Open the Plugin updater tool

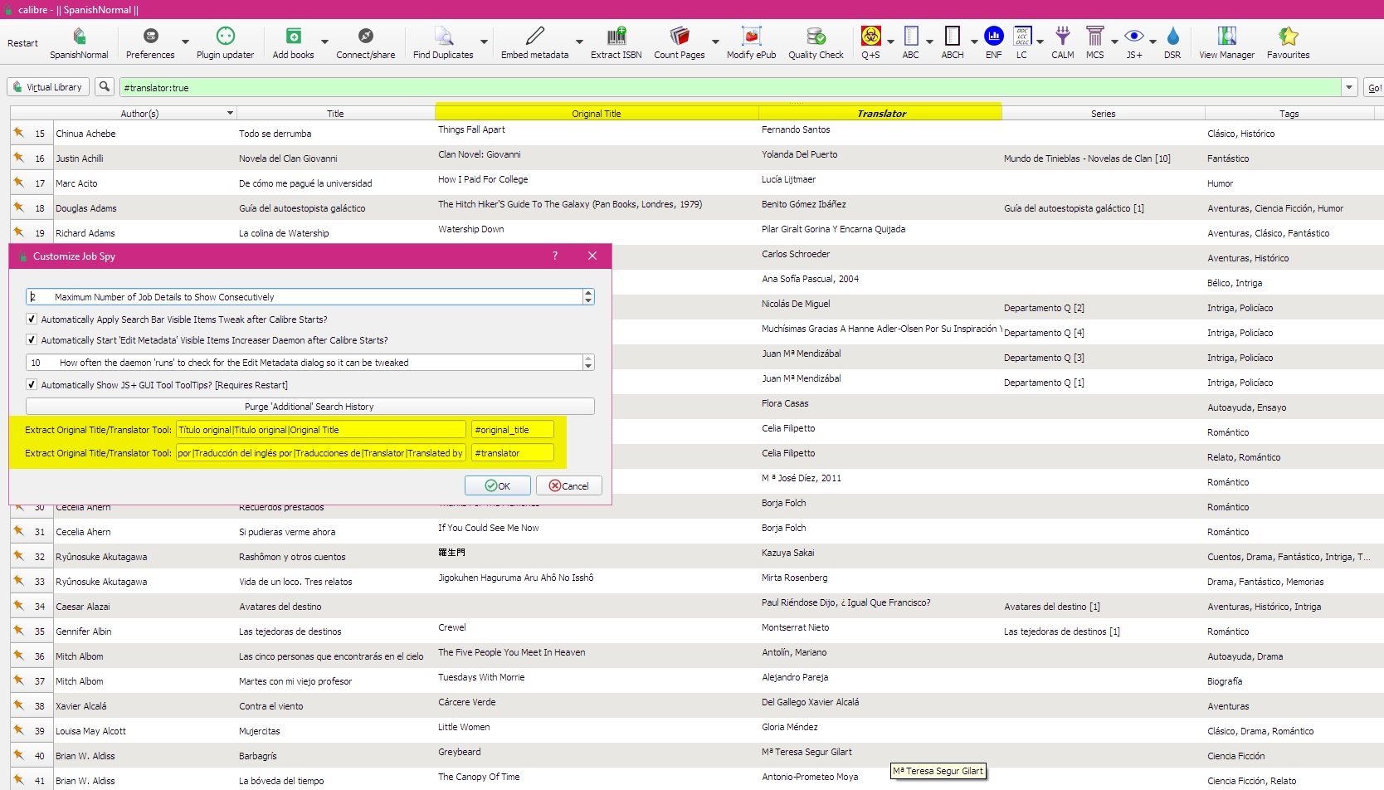225,37
